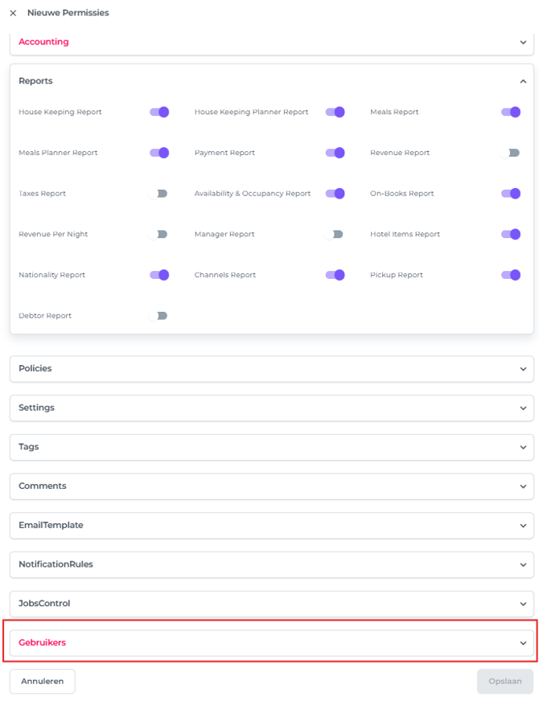Collapse the Reports section chevron
The height and width of the screenshot is (705, 539).
click(x=523, y=81)
